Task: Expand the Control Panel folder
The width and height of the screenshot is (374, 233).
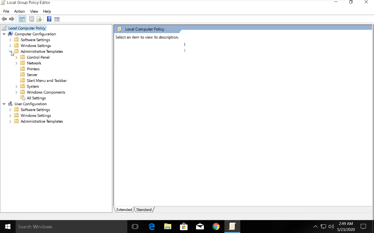Action: 16,57
